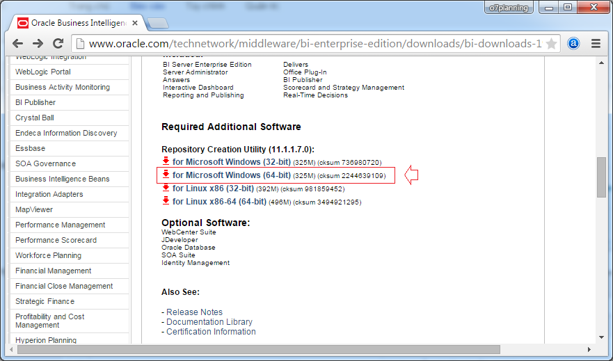Click the vertical scrollbar up arrow

click(x=601, y=63)
